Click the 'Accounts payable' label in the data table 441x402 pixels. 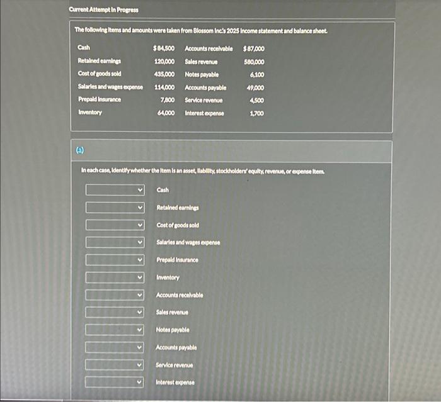tap(205, 87)
